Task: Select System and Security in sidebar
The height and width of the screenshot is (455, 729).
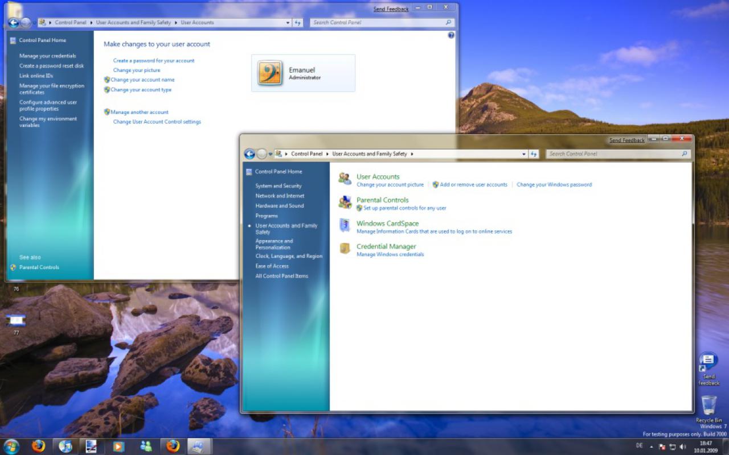Action: click(x=279, y=186)
